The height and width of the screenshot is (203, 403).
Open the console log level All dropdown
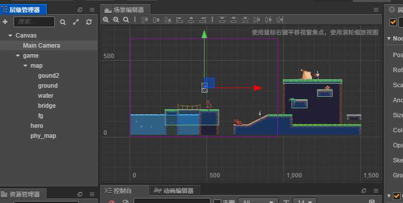pos(258,201)
